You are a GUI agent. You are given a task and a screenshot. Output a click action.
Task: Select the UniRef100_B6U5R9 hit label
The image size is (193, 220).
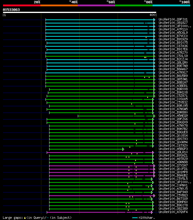coord(173,76)
